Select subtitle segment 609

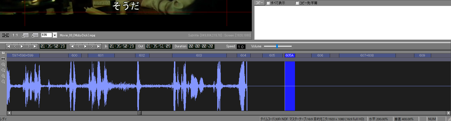click(x=422, y=55)
